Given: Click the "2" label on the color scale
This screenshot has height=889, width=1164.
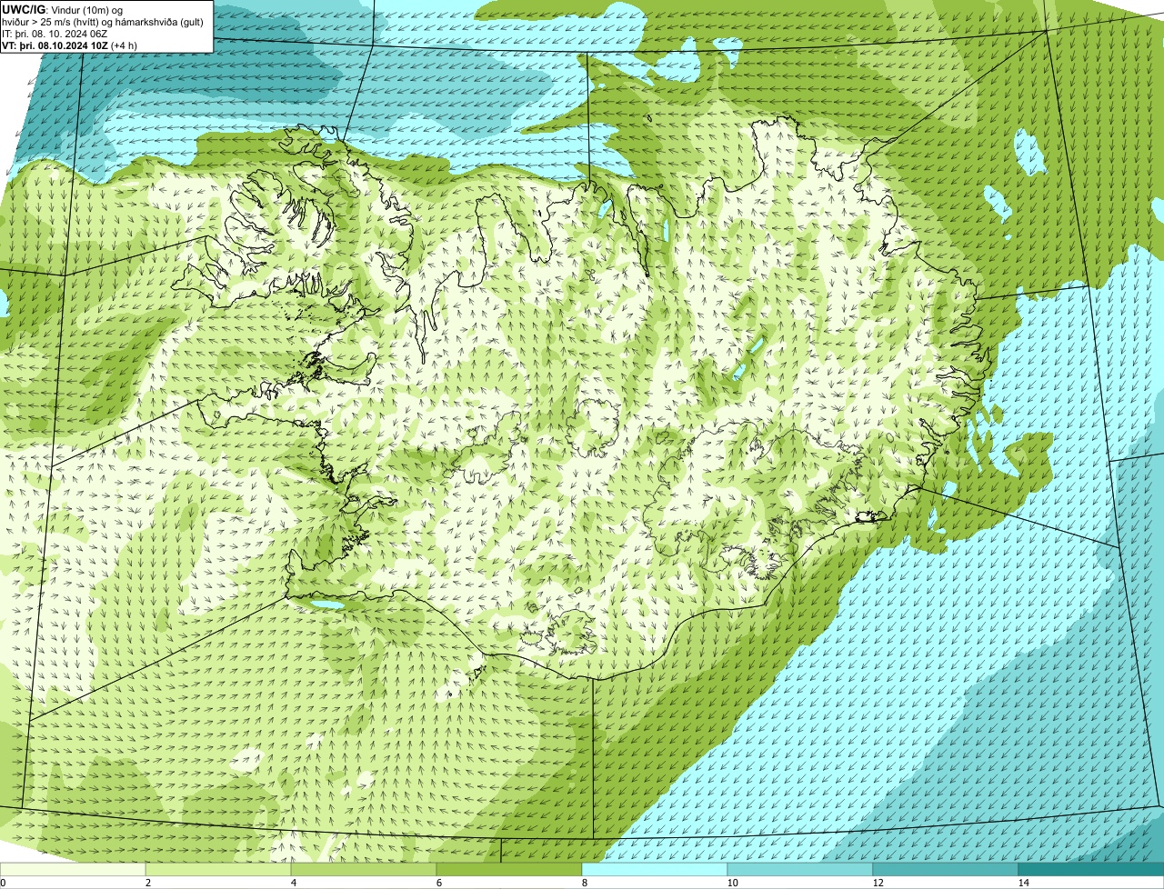Looking at the screenshot, I should tap(147, 883).
